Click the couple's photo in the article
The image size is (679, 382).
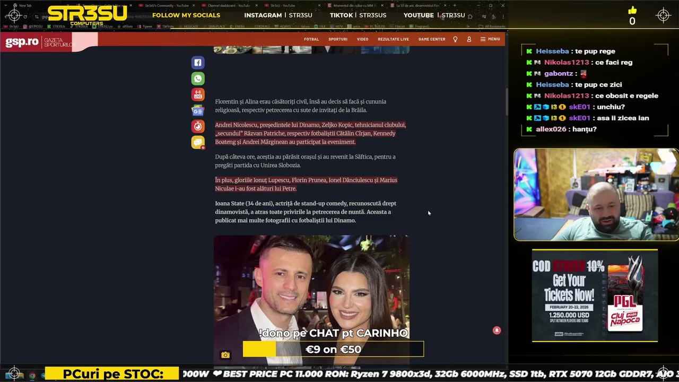pyautogui.click(x=311, y=300)
